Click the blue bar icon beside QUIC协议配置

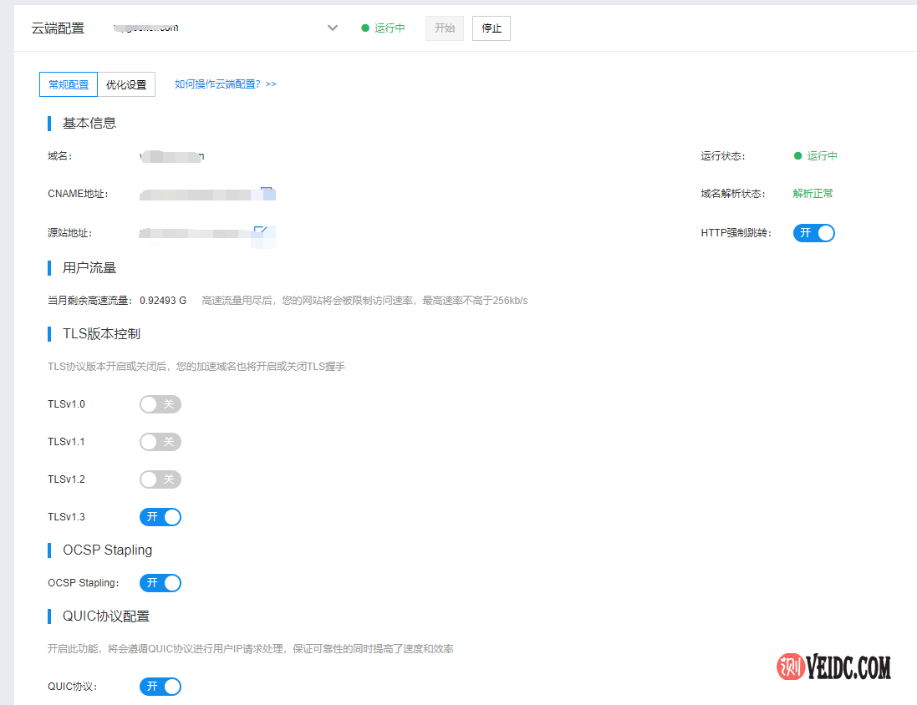click(x=49, y=616)
